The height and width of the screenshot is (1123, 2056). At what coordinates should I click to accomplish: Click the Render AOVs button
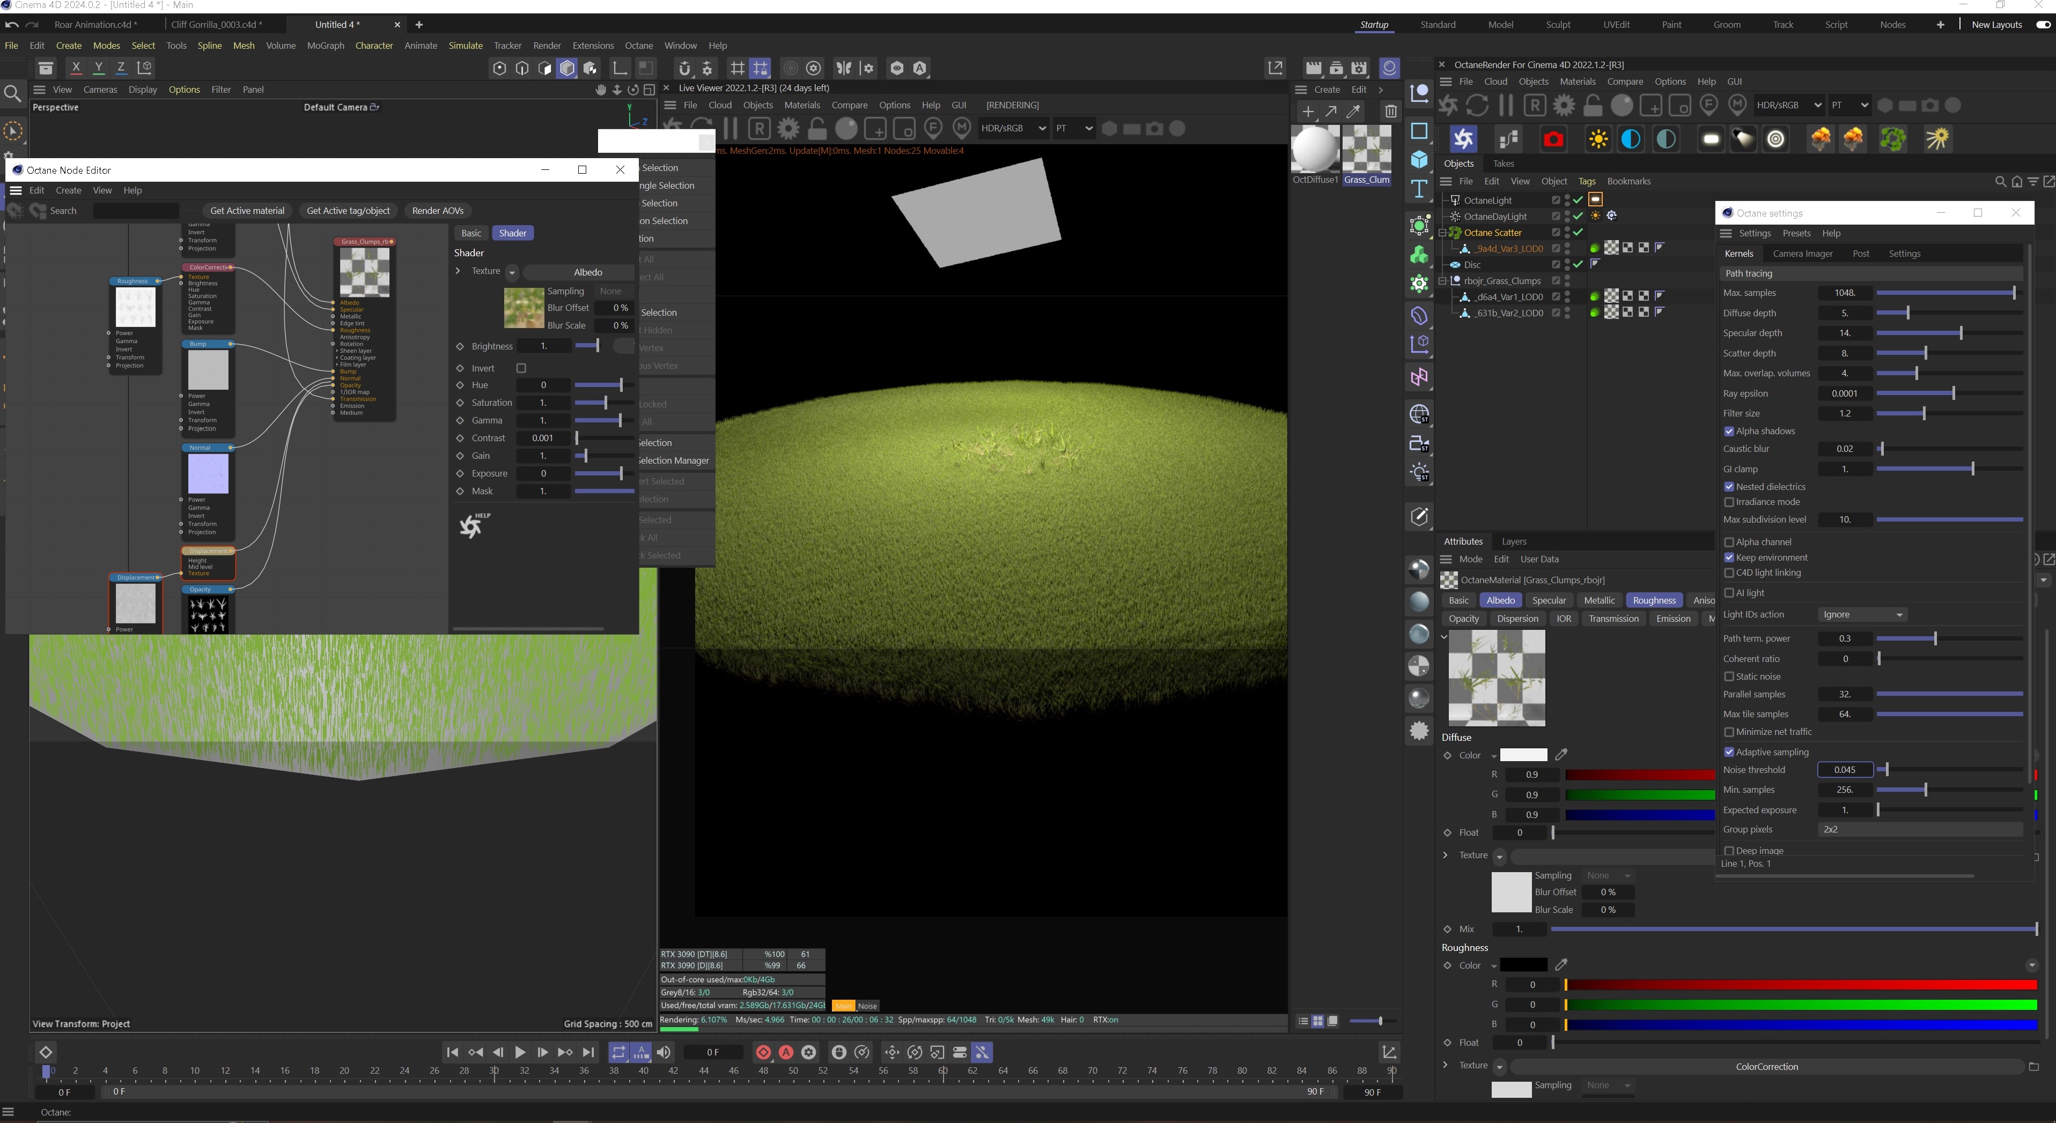click(437, 211)
